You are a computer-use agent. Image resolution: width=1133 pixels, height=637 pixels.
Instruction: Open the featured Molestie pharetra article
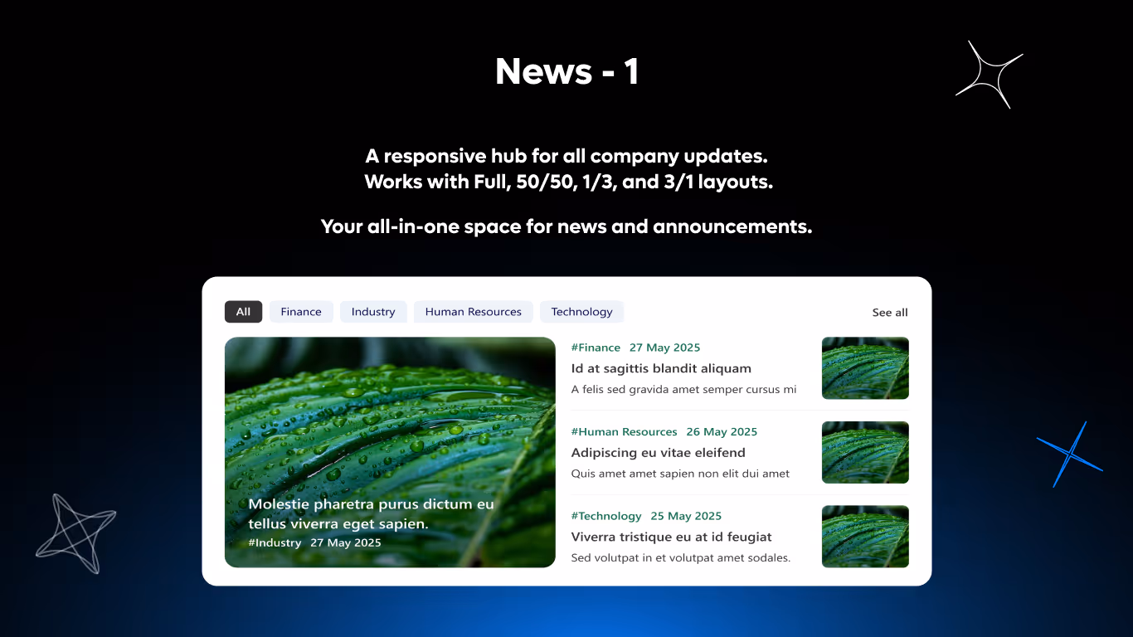(x=372, y=514)
